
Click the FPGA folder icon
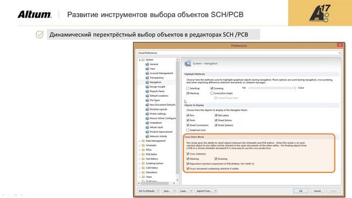pyautogui.click(x=143, y=150)
